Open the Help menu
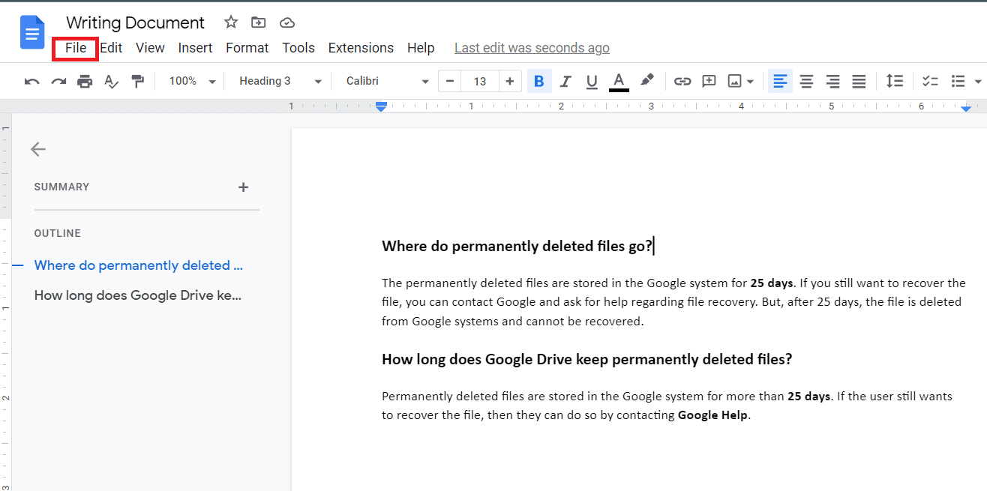Screen dimensions: 987x491 click(421, 48)
